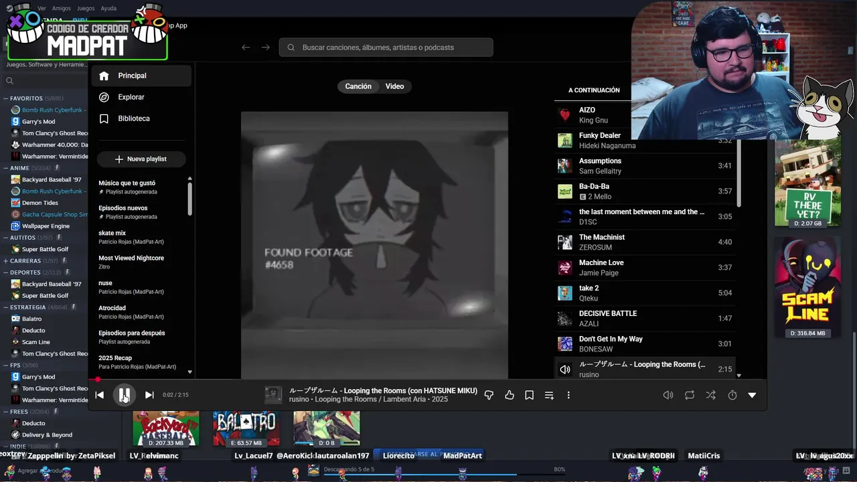
Task: Save the song with the bookmark icon
Action: (529, 395)
